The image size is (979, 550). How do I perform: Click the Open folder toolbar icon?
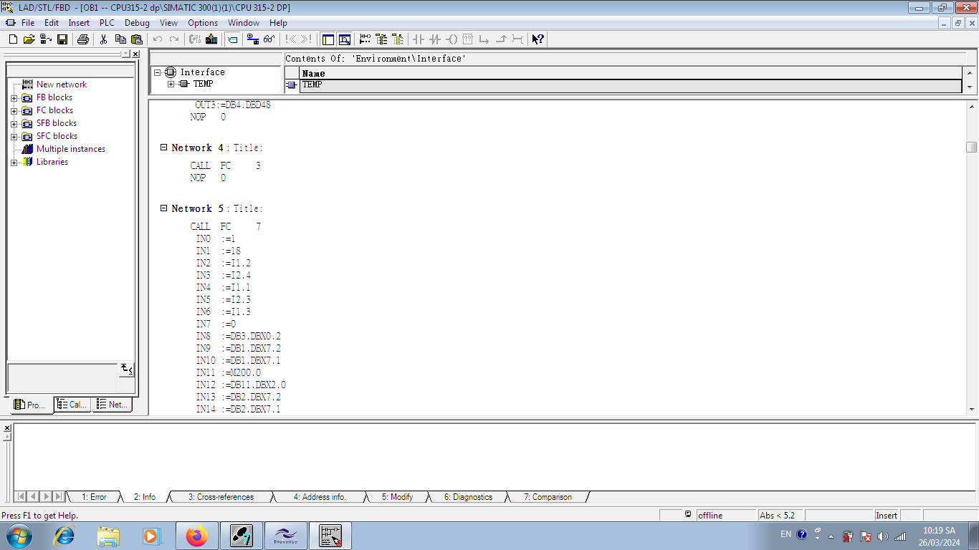coord(29,39)
